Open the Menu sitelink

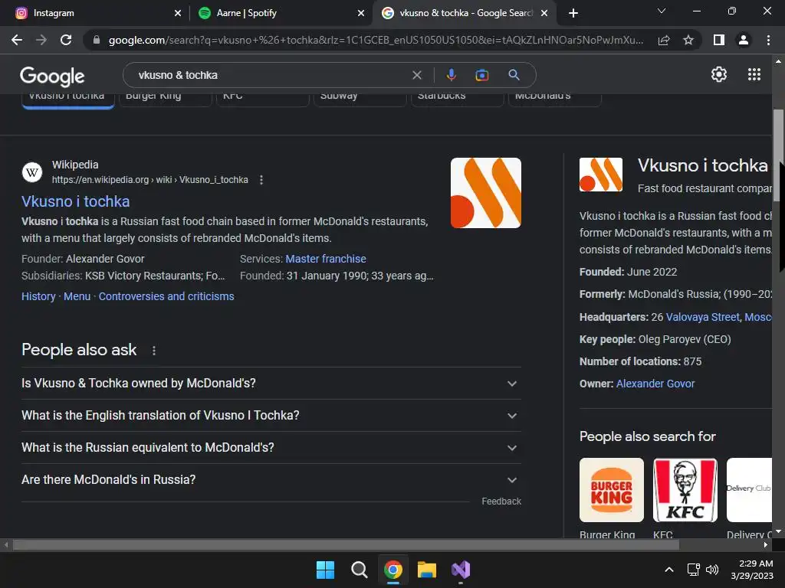click(x=77, y=296)
